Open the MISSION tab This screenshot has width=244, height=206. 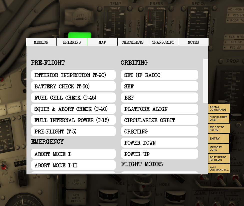41,42
